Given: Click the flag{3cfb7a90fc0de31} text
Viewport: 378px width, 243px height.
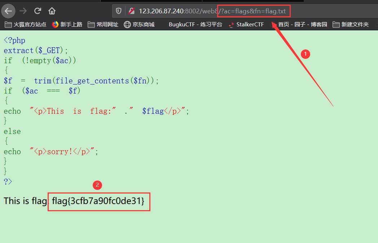Looking at the screenshot, I should 98,201.
